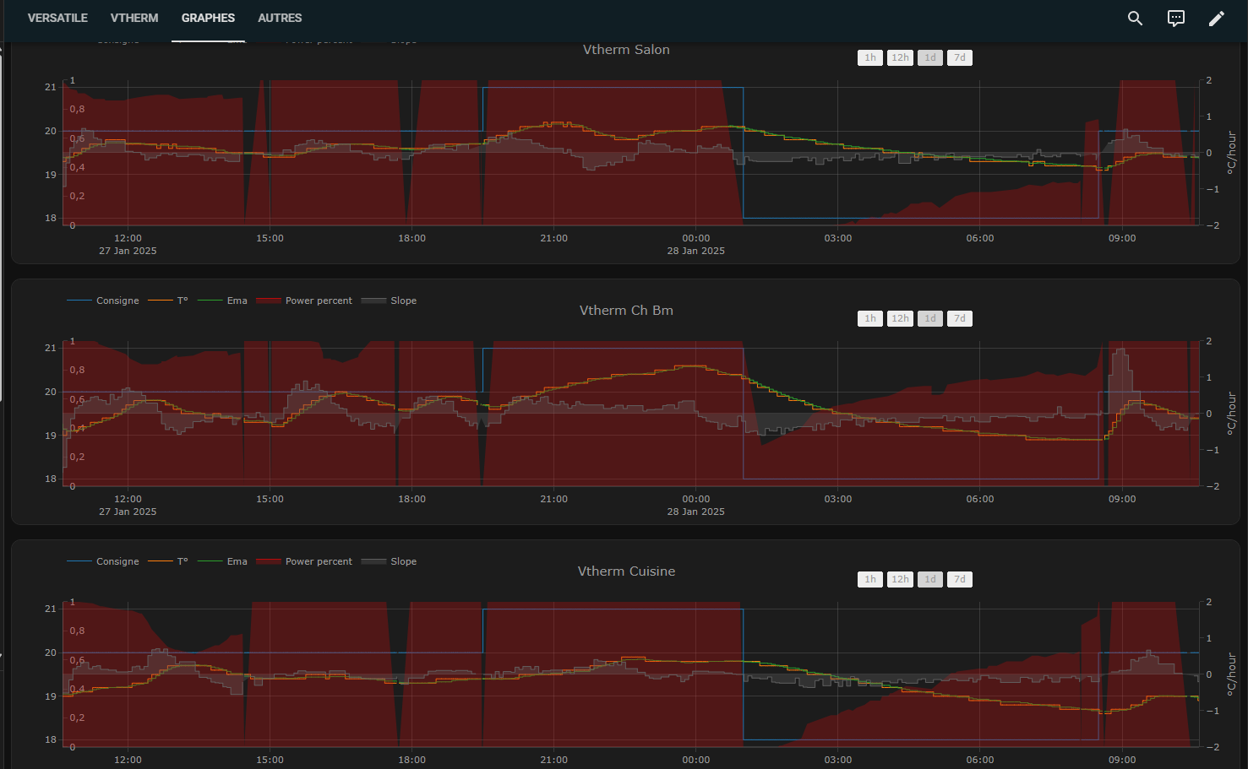This screenshot has height=769, width=1248.
Task: Set Vtherm Salon graph range to 1h
Action: coord(870,57)
